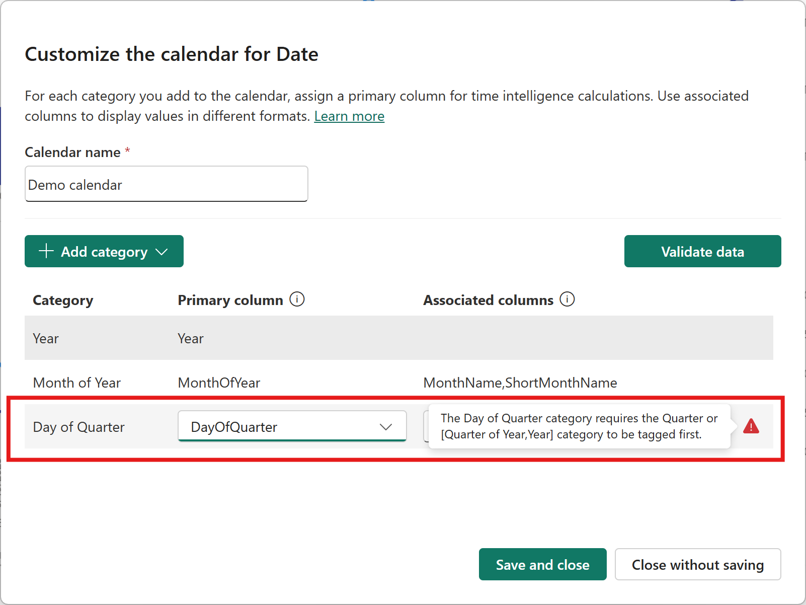Image resolution: width=806 pixels, height=605 pixels.
Task: Click the Primary column info icon
Action: coord(297,299)
